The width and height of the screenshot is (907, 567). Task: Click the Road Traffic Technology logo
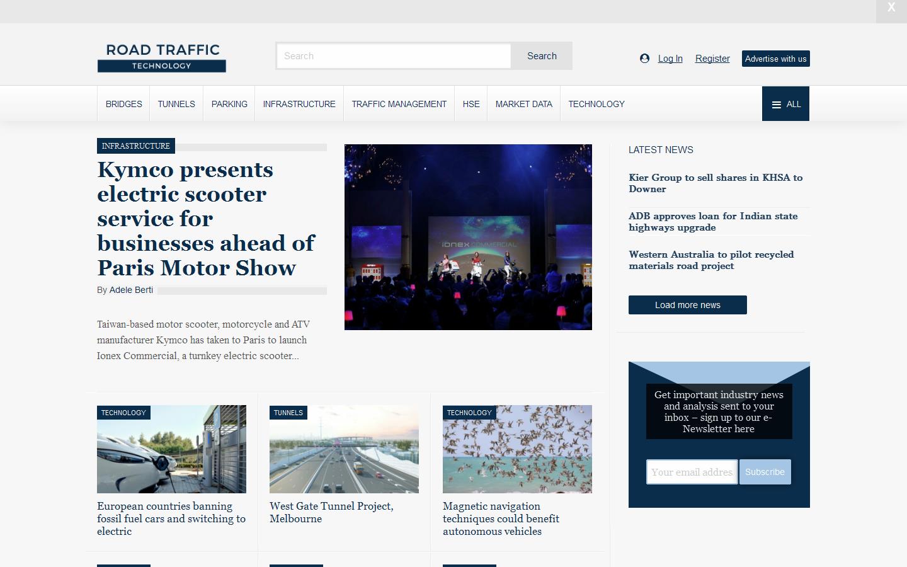(x=161, y=57)
